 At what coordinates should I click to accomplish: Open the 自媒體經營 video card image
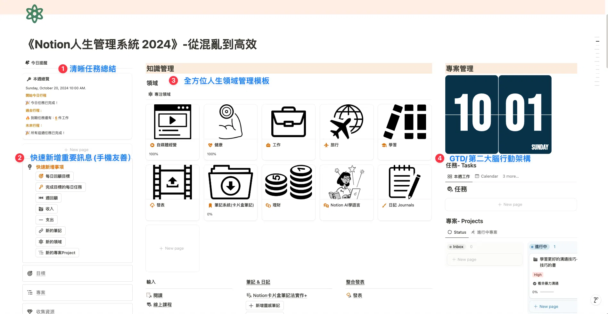173,122
